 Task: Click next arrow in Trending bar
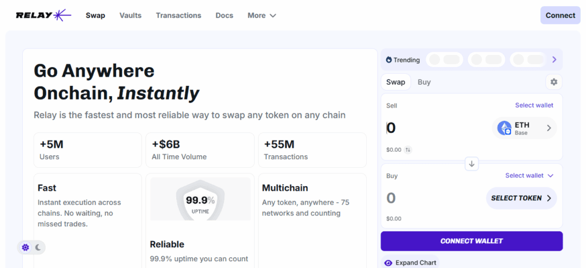point(554,60)
